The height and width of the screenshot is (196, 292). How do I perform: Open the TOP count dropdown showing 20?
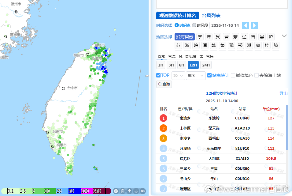pos(178,75)
